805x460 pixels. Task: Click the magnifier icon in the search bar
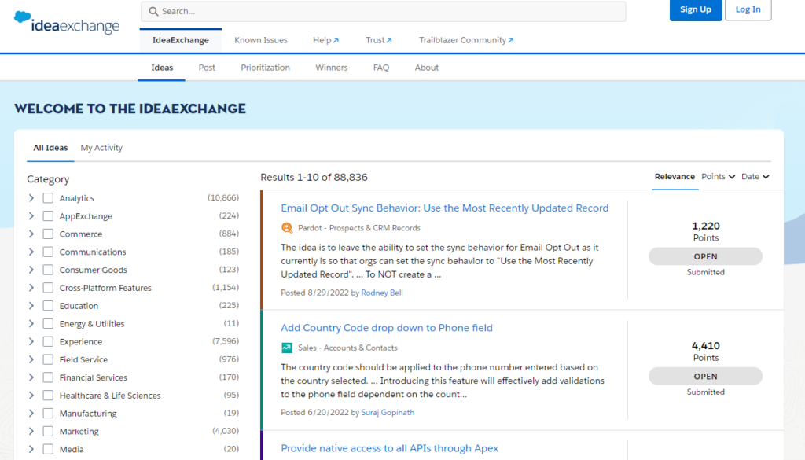click(x=154, y=11)
